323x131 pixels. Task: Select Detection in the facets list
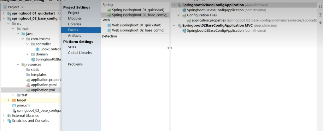109,36
